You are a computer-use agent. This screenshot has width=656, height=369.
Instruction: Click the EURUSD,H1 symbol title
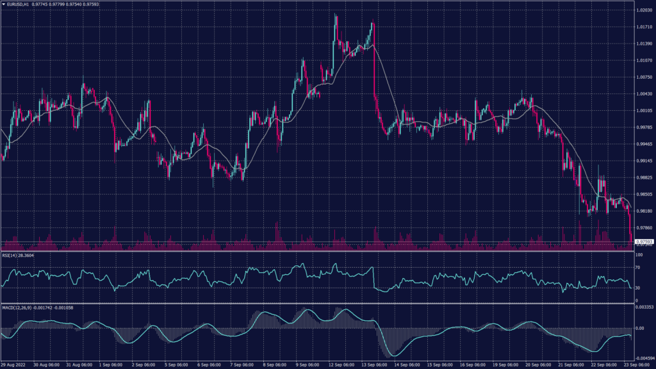[x=17, y=3]
